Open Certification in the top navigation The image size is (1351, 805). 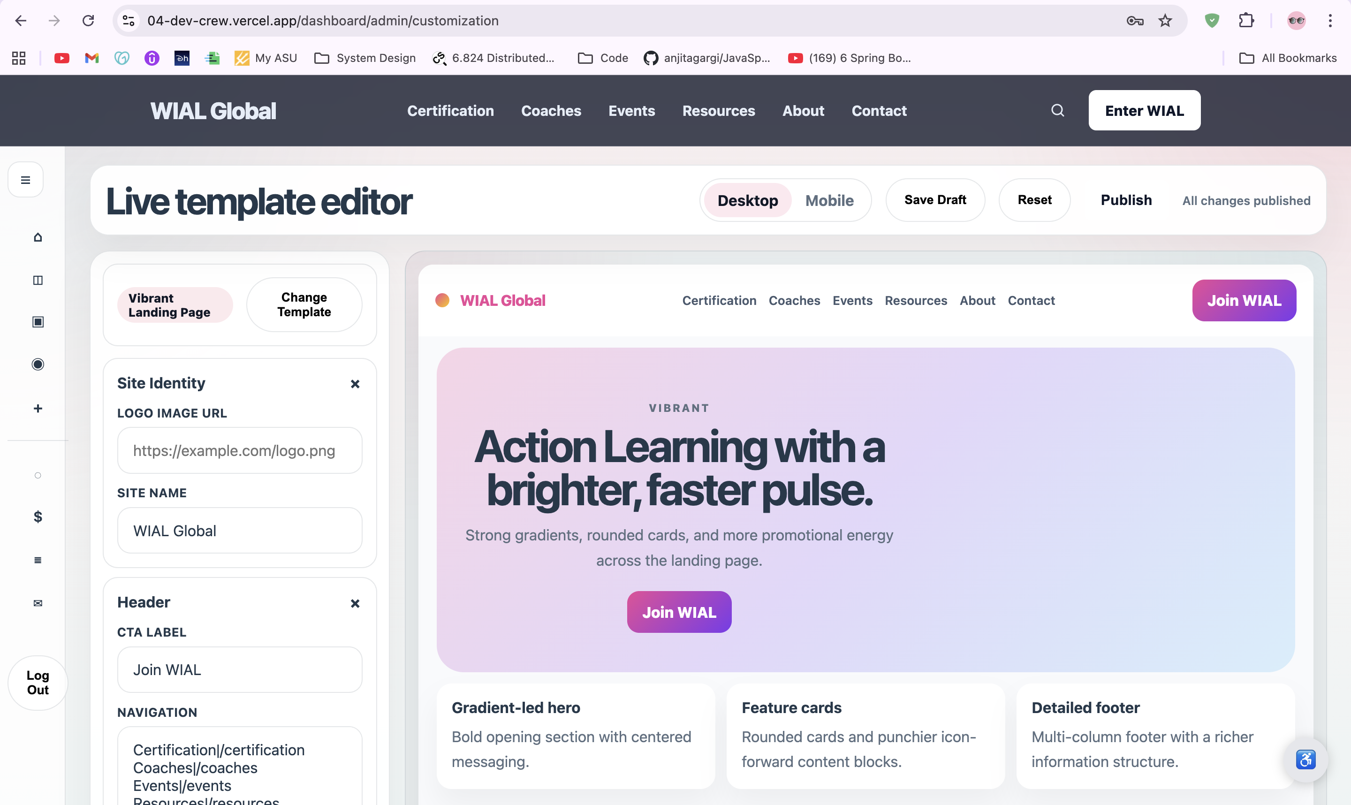click(450, 111)
